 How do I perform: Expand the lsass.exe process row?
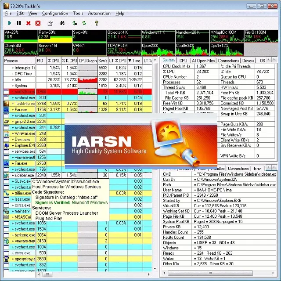pyautogui.click(x=13, y=199)
